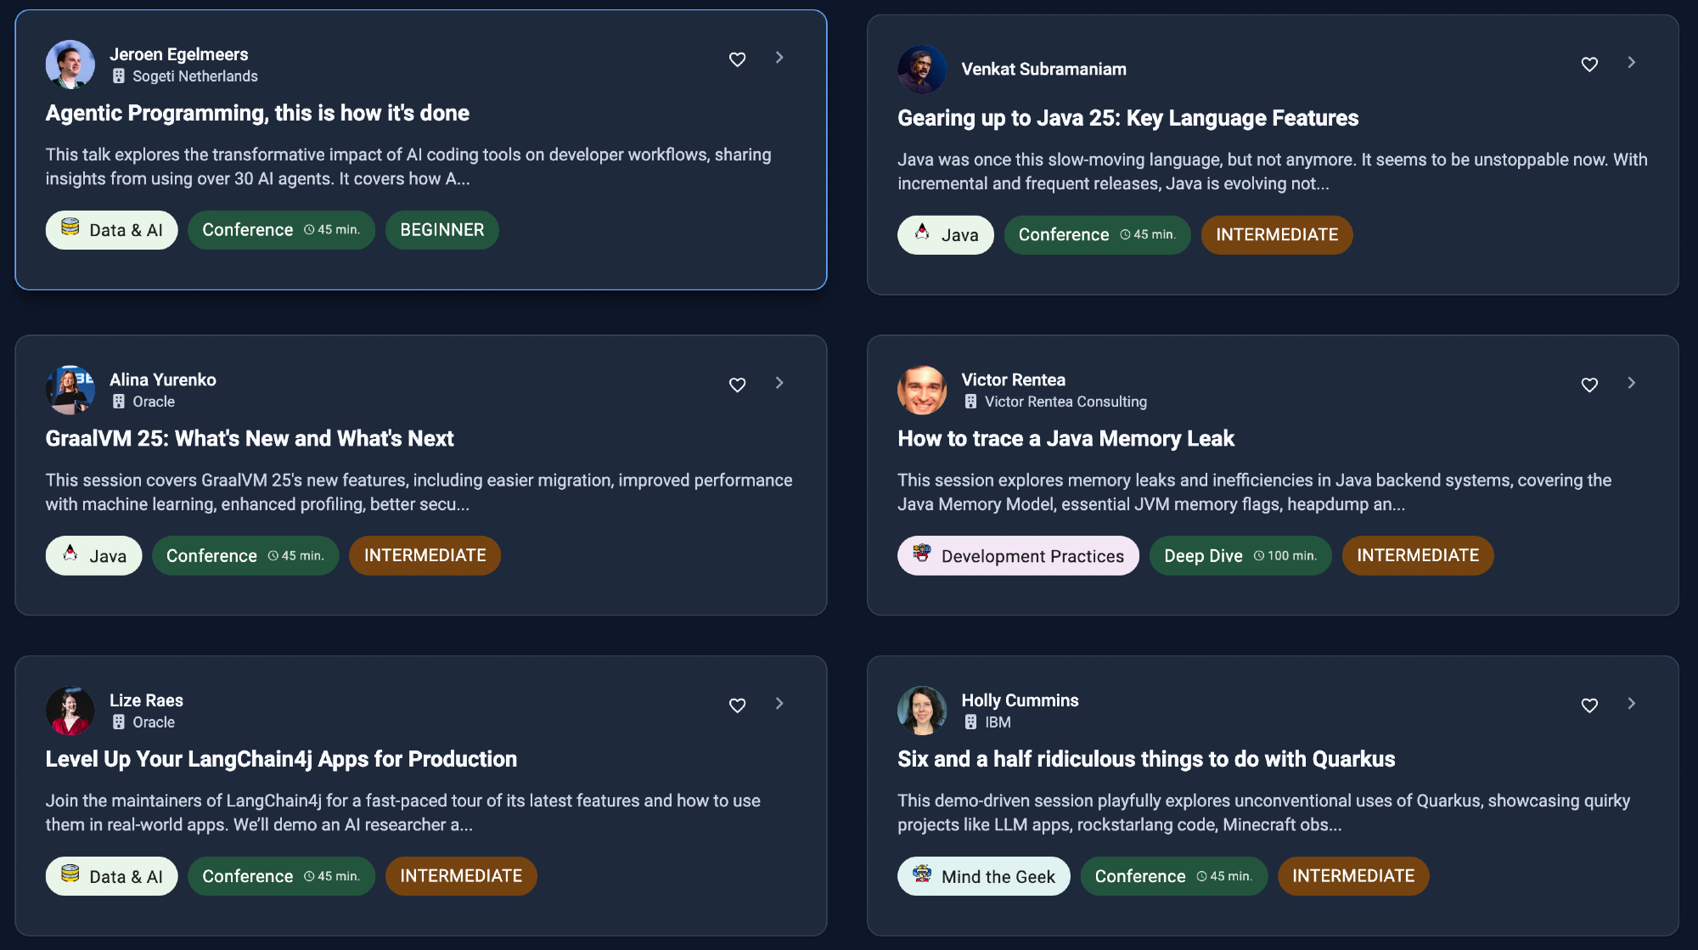Expand the Quarkus talk using its chevron
1698x950 pixels.
coord(1631,704)
